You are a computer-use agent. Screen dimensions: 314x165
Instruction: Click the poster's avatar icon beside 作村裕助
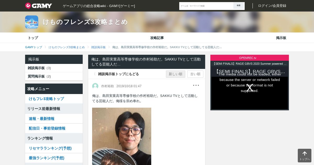[95, 86]
